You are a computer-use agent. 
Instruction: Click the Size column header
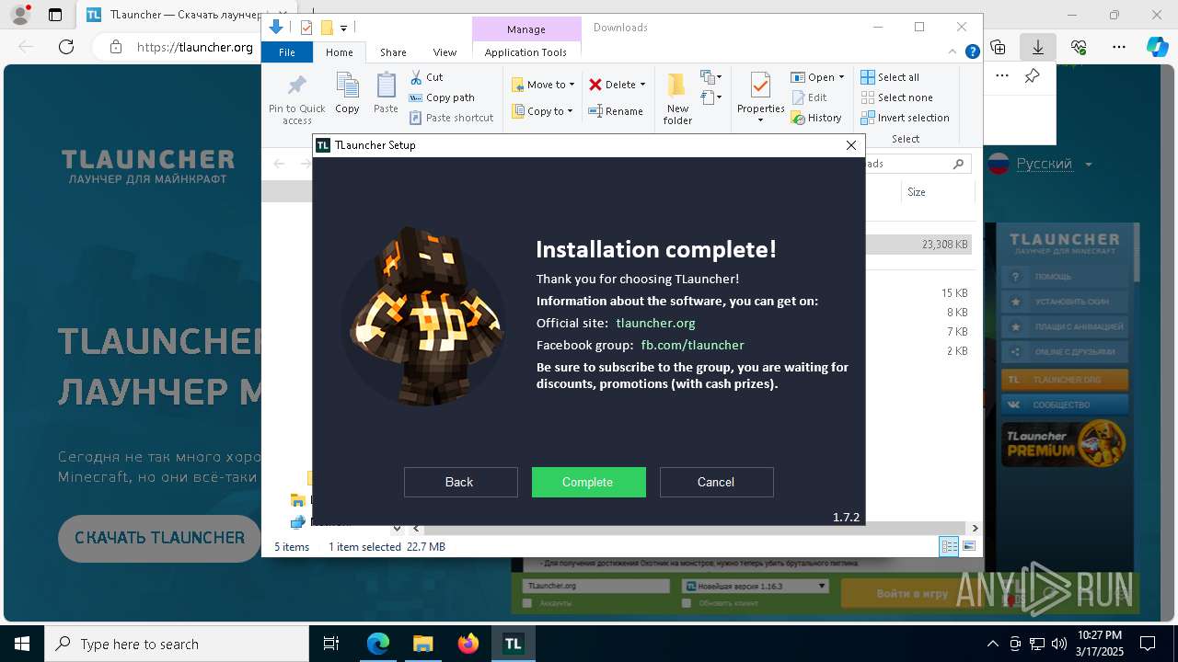938,192
